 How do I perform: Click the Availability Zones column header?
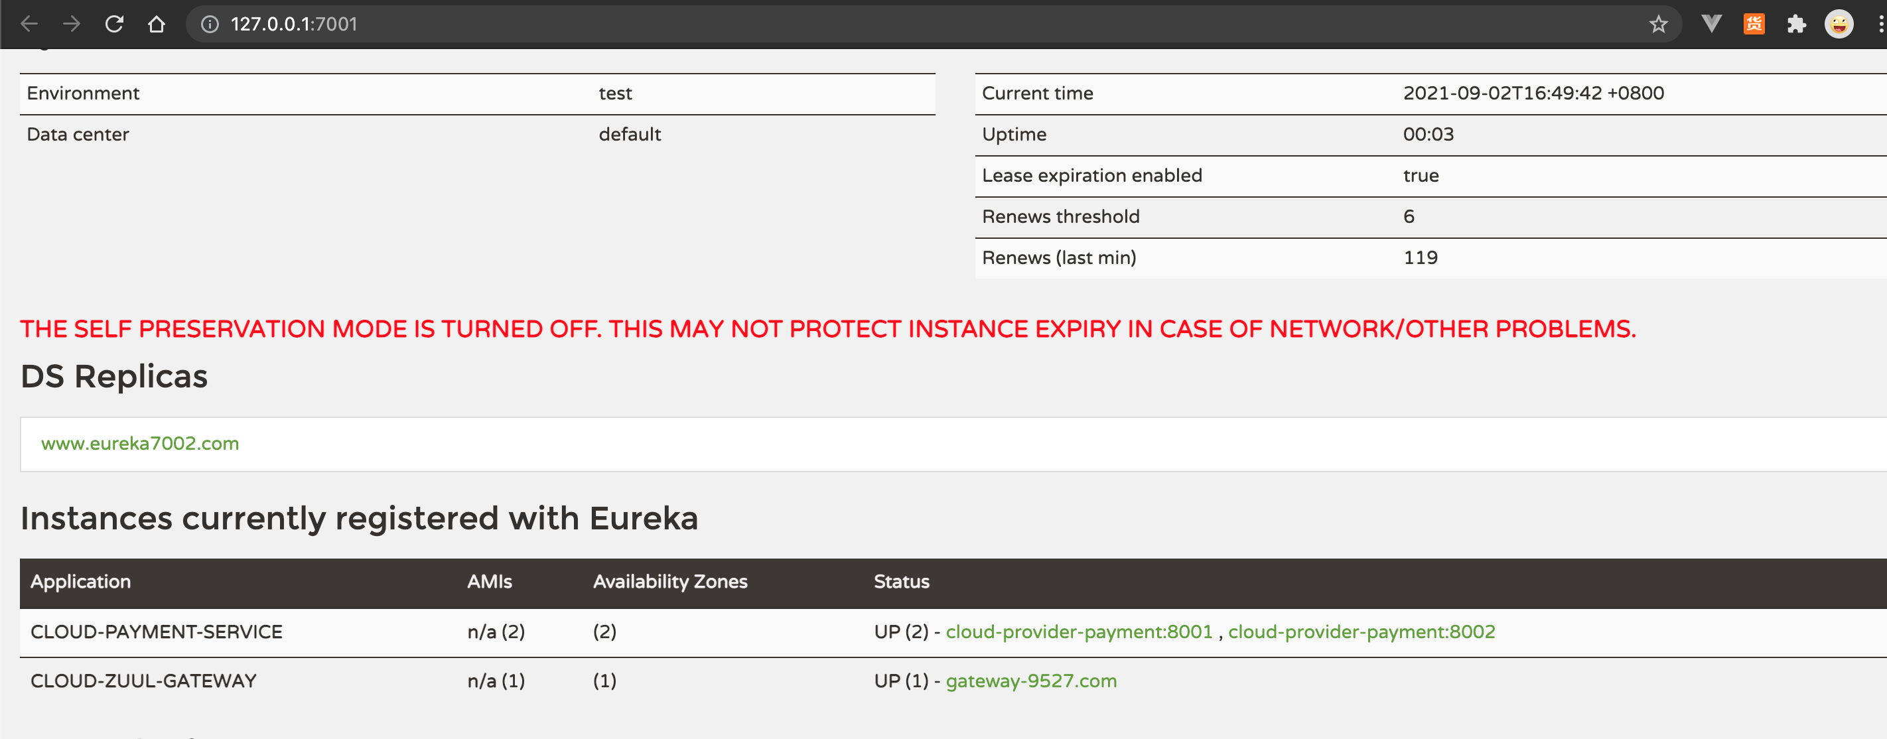[670, 582]
